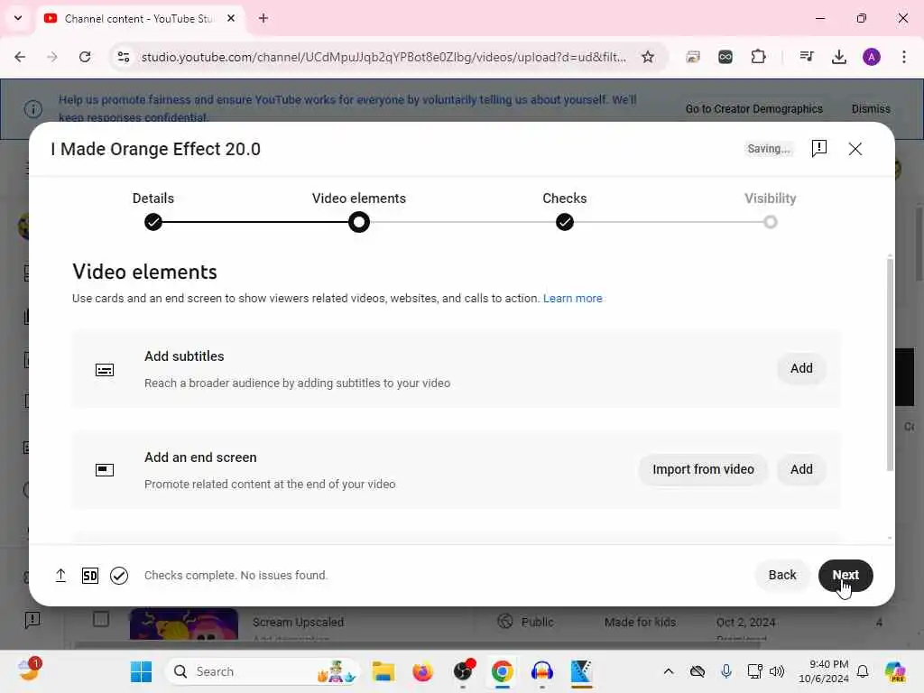Click the site information icon in address bar
The image size is (924, 693).
[123, 57]
